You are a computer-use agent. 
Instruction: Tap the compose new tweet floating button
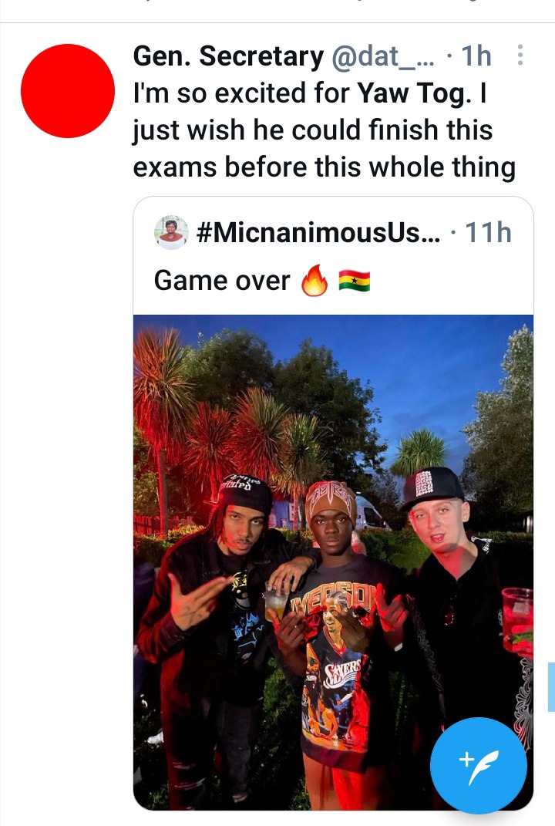478,765
